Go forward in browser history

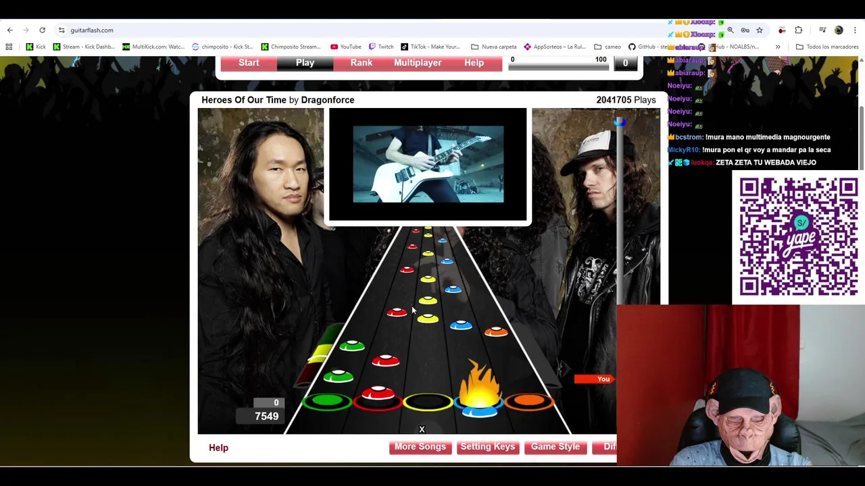26,30
